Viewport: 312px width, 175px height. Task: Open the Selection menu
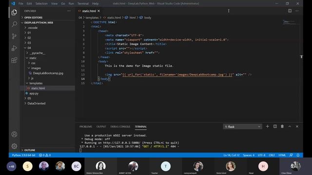41,3
